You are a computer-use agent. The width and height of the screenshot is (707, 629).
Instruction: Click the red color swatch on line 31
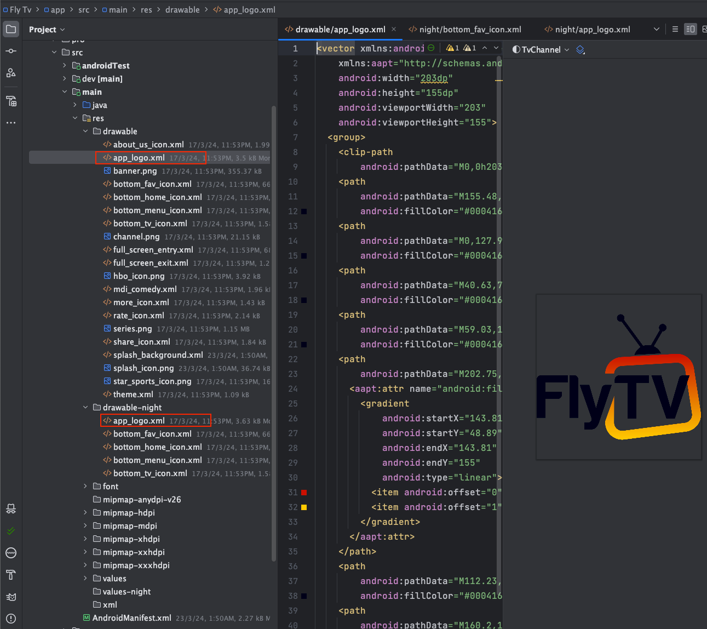pyautogui.click(x=304, y=493)
